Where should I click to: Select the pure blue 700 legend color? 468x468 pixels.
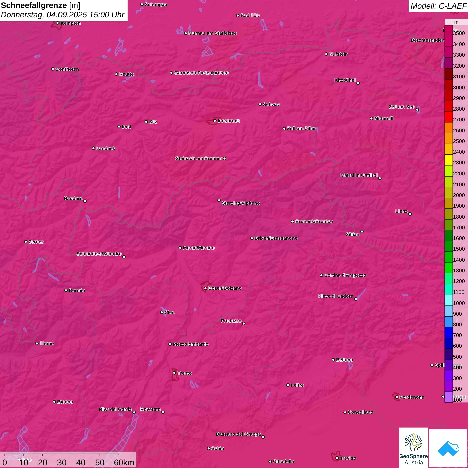click(449, 333)
